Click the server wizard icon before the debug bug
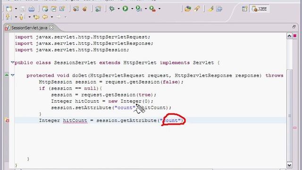Screen dimensions: 302x170 coord(98,8)
